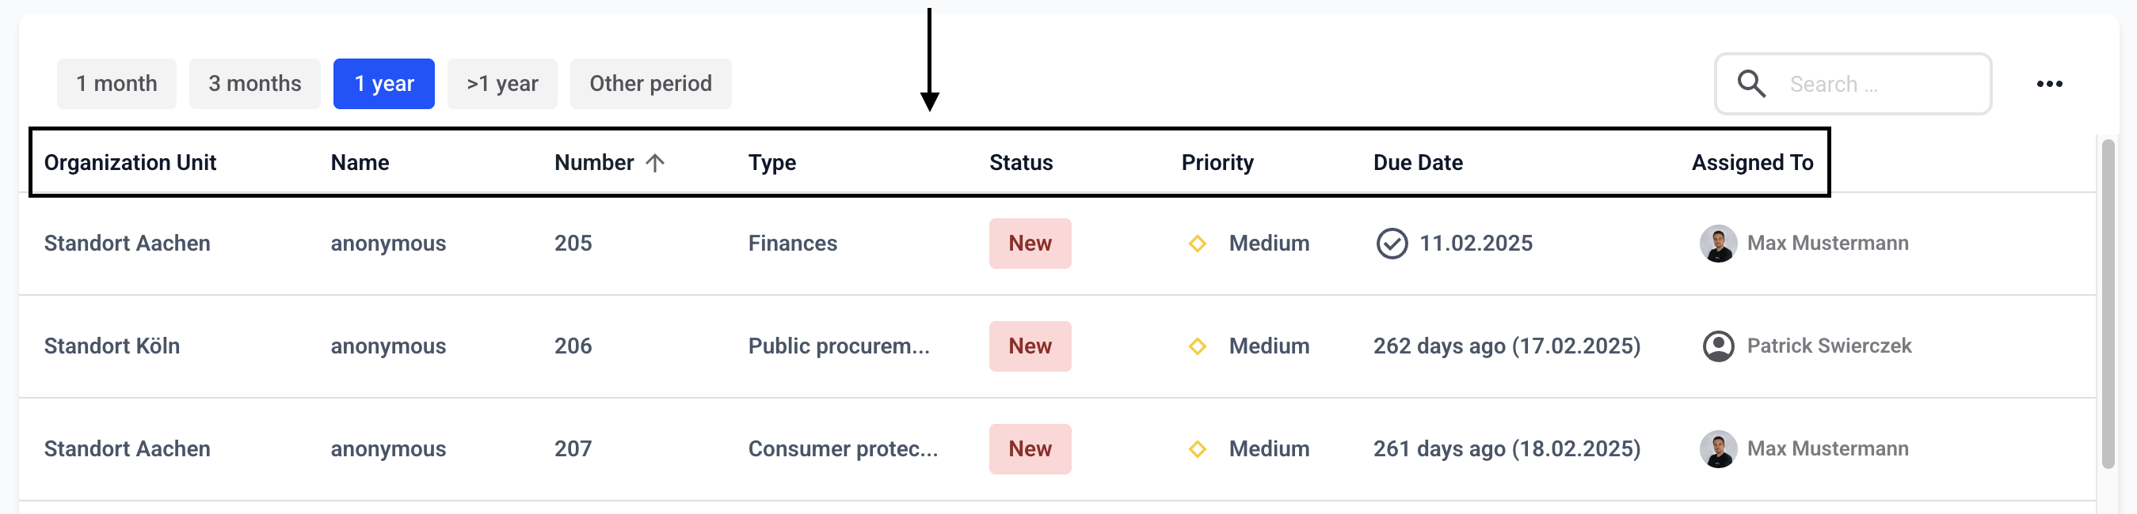This screenshot has height=514, width=2137.
Task: Click the search magnifier icon
Action: click(1751, 84)
